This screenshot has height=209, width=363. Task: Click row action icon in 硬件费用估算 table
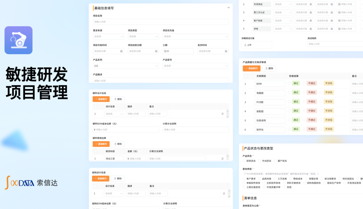point(223,159)
